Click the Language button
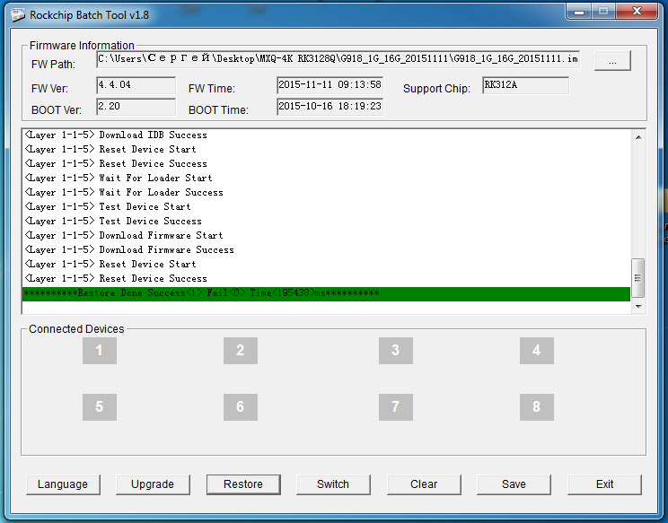668x523 pixels. coord(63,484)
